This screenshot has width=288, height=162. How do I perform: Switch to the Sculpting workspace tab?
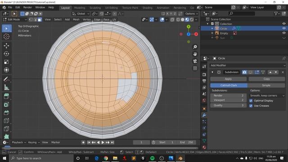(95, 8)
